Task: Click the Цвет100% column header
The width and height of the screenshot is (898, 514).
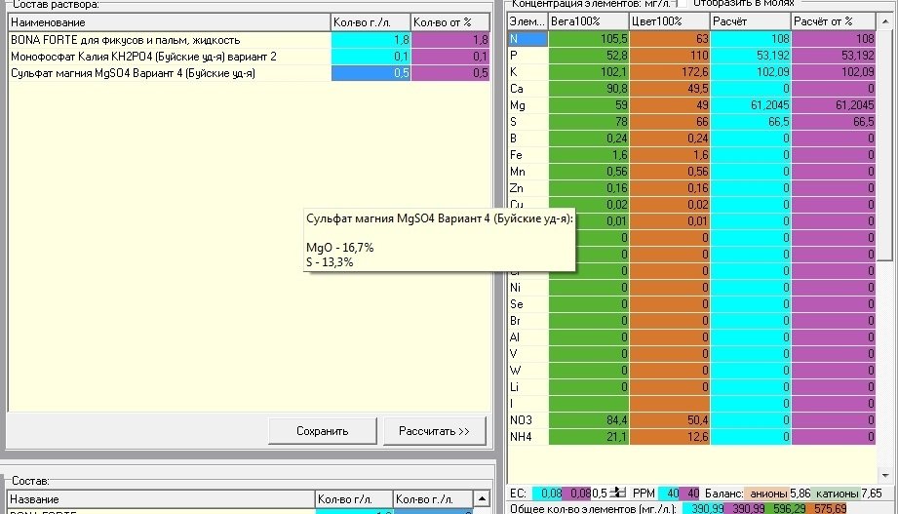Action: coord(670,21)
